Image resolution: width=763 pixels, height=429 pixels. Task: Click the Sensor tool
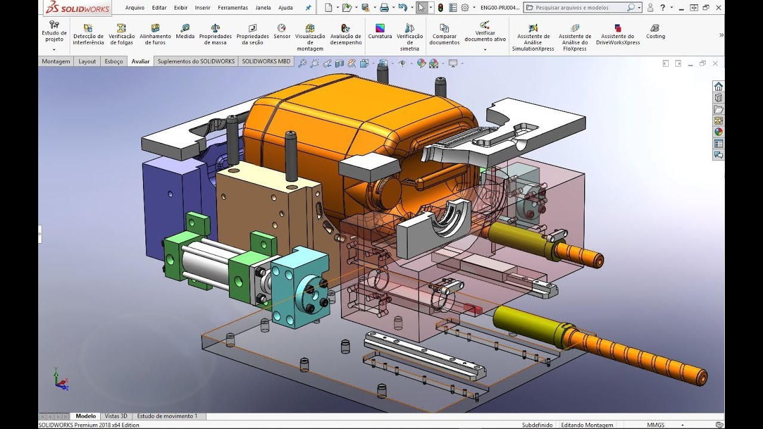[282, 32]
